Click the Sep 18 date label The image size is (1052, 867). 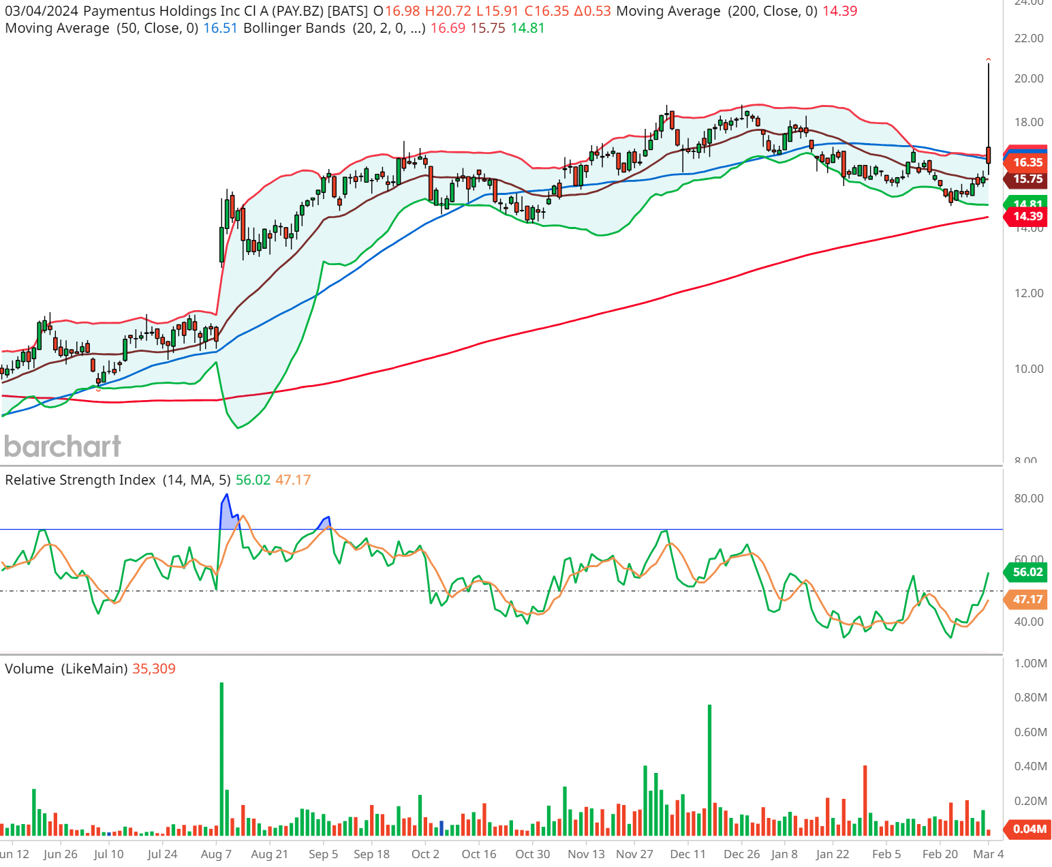(x=372, y=854)
